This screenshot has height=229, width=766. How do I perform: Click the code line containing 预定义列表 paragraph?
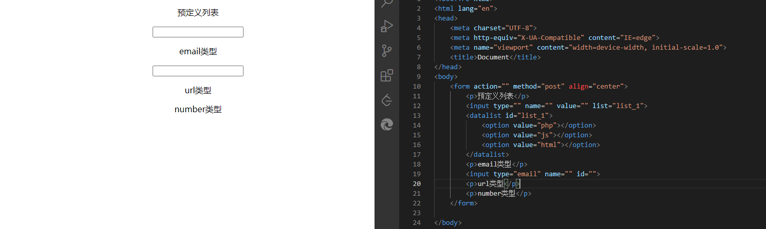coord(497,96)
